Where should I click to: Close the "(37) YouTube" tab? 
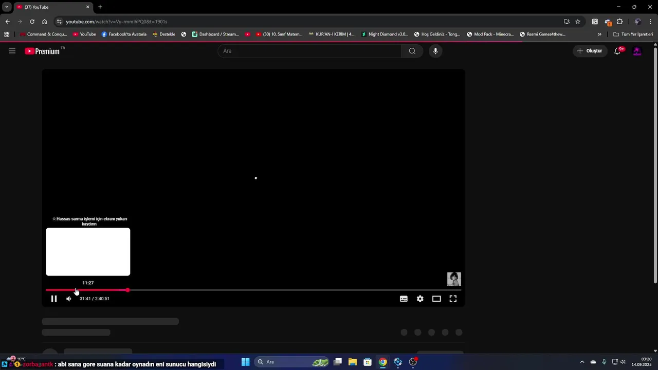pos(87,7)
